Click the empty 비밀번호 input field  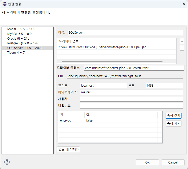point(131,106)
